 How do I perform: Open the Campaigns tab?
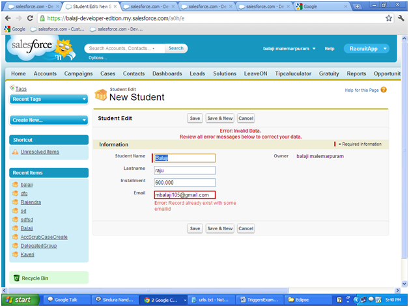(78, 73)
